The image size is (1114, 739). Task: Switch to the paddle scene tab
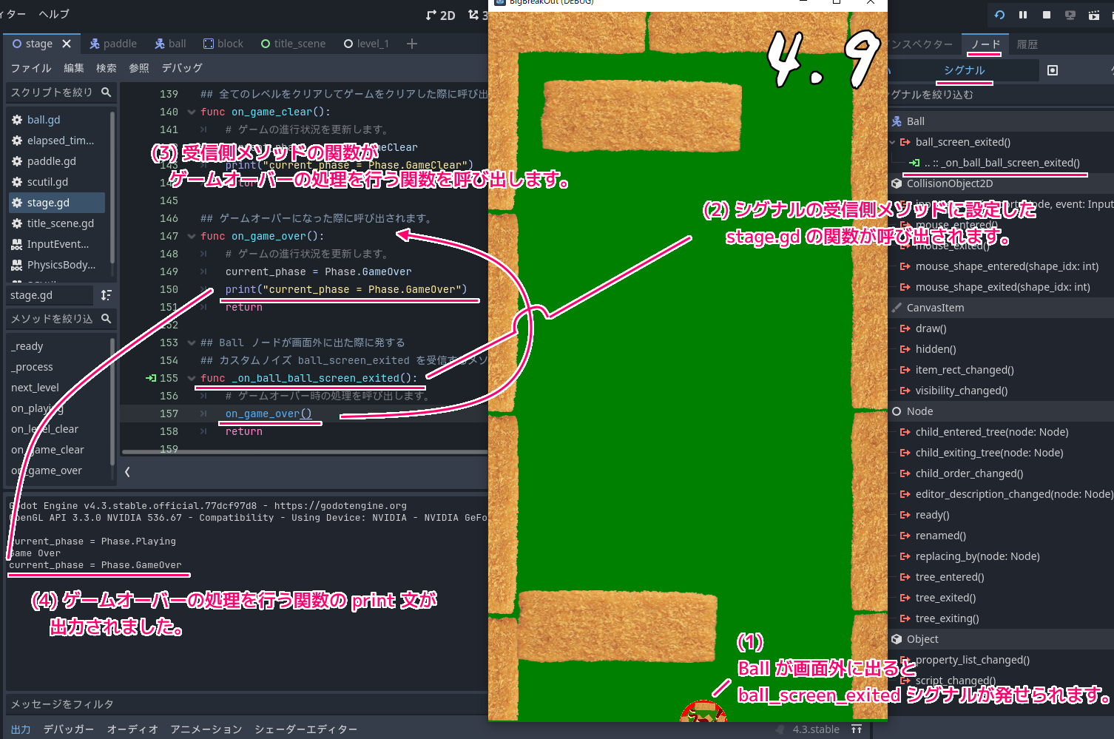tap(113, 44)
